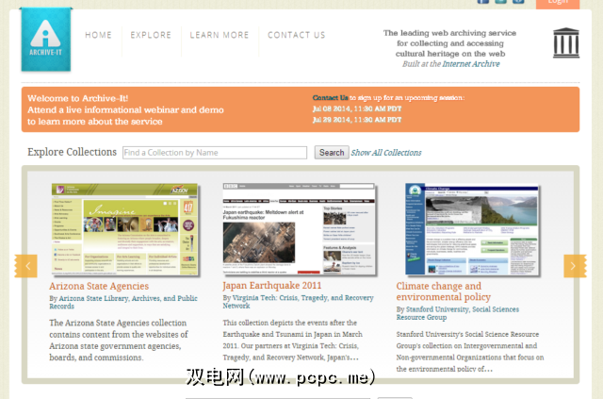Open the LEARN MORE menu item

220,35
